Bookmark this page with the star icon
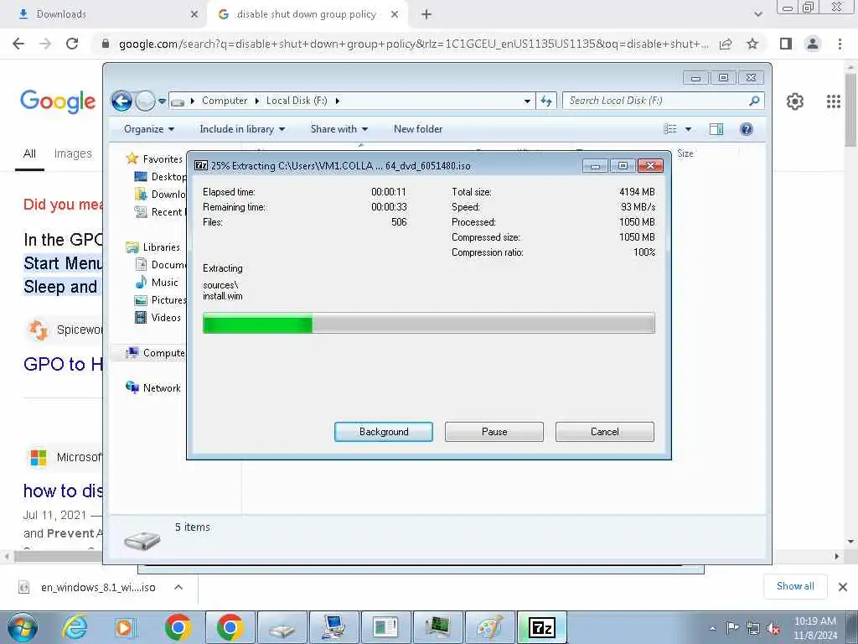The width and height of the screenshot is (858, 644). 752,44
